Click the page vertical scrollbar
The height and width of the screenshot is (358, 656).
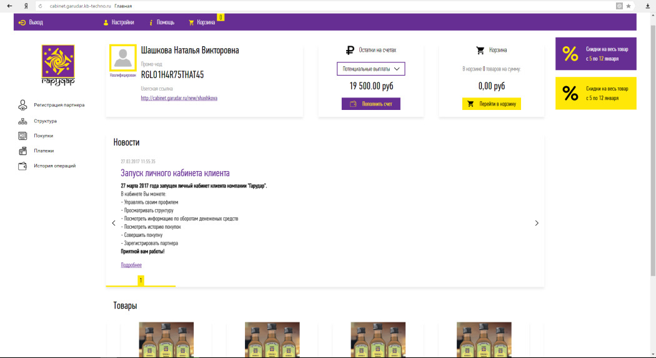click(x=653, y=151)
